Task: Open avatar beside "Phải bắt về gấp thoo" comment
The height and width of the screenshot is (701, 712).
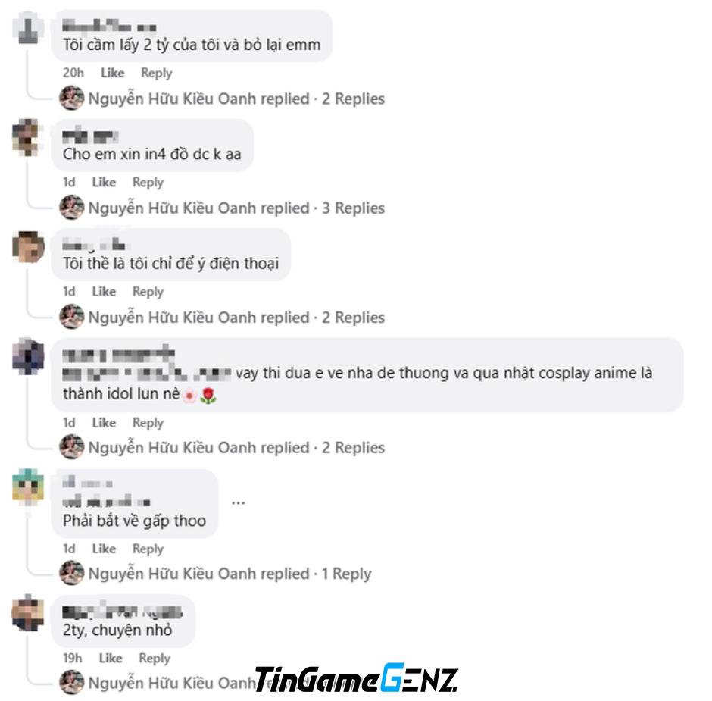Action: click(x=28, y=487)
